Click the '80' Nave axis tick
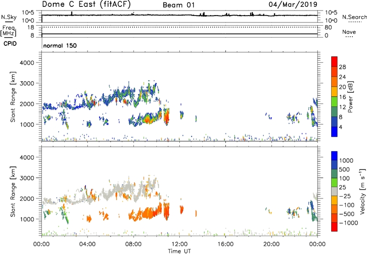The image size is (367, 254). click(328, 28)
